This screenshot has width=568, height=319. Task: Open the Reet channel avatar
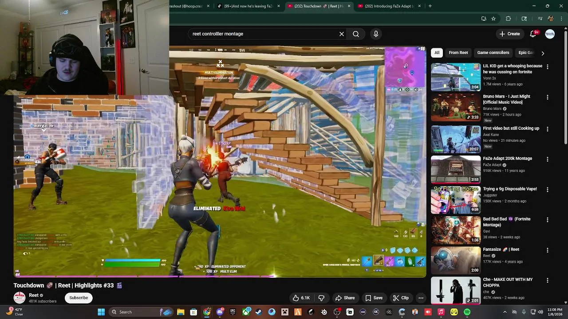click(x=19, y=298)
